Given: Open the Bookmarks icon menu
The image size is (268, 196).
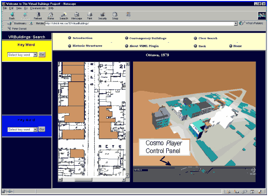Looking at the screenshot, I should [x=9, y=23].
